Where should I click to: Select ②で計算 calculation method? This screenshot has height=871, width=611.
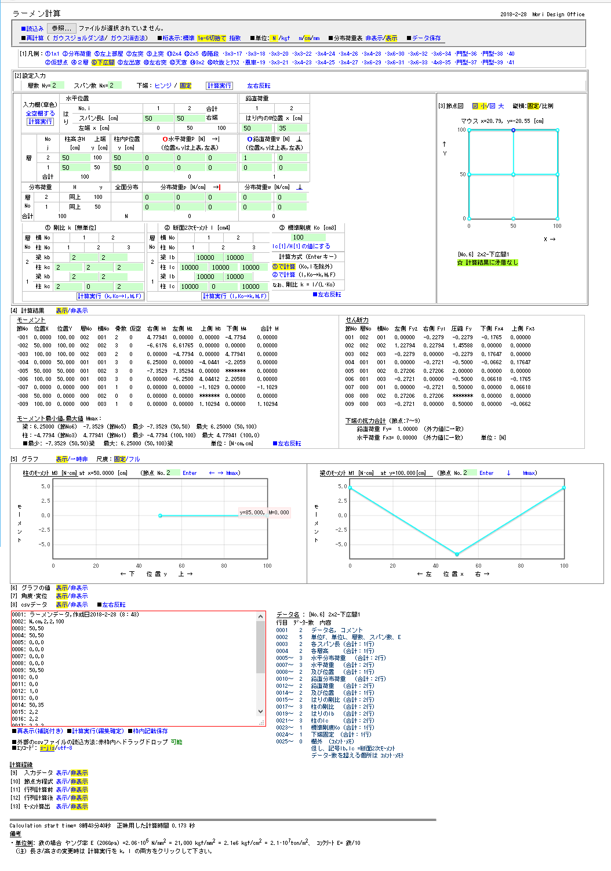click(283, 275)
